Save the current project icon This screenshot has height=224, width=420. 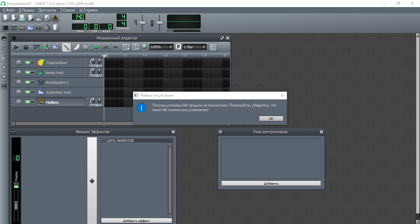[x=39, y=18]
